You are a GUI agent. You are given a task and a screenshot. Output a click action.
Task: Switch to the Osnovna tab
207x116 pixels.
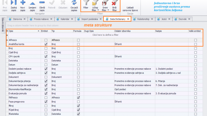click(17, 19)
